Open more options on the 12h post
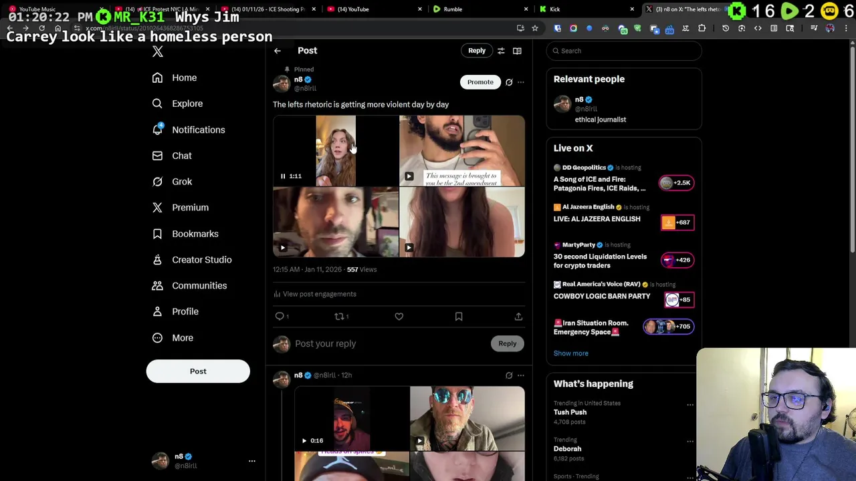856x481 pixels. (x=521, y=375)
